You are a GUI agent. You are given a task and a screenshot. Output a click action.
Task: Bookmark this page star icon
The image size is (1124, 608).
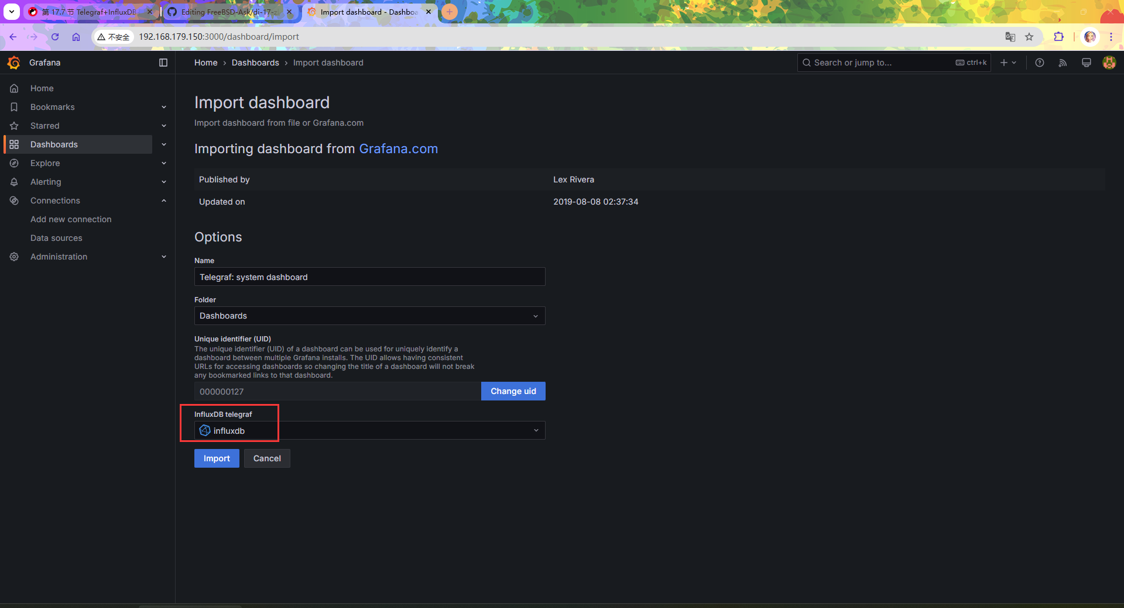click(1029, 37)
